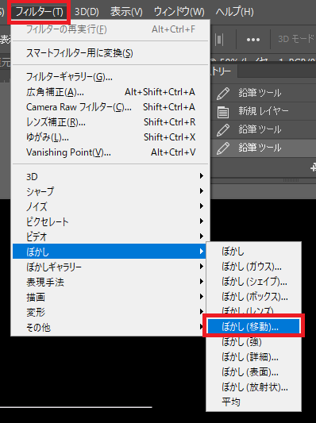The height and width of the screenshot is (423, 316).
Task: Select the middle 鉛筆ツール history state
Action: pyautogui.click(x=263, y=129)
